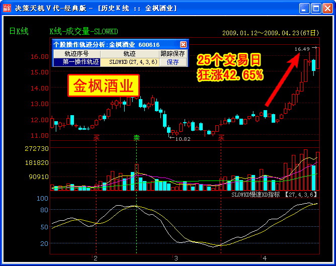336x266 pixels.
Task: Click the 10.82 low price label
Action: 183,139
